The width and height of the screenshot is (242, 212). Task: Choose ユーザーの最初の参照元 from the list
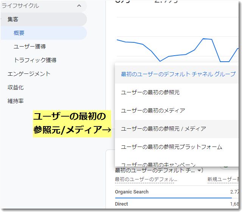coord(150,92)
